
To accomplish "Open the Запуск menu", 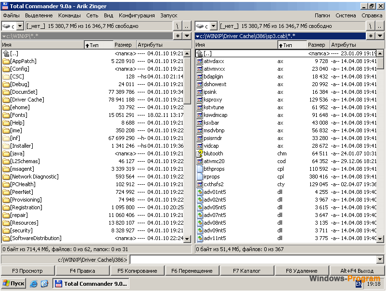I will tap(168, 15).
